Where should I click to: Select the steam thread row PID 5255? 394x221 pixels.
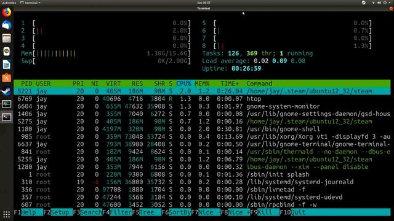[202, 159]
